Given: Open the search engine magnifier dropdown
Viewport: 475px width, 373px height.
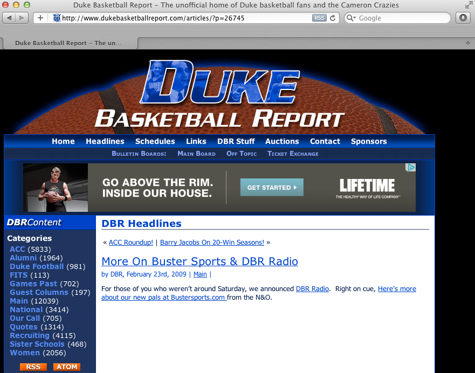Looking at the screenshot, I should [351, 18].
